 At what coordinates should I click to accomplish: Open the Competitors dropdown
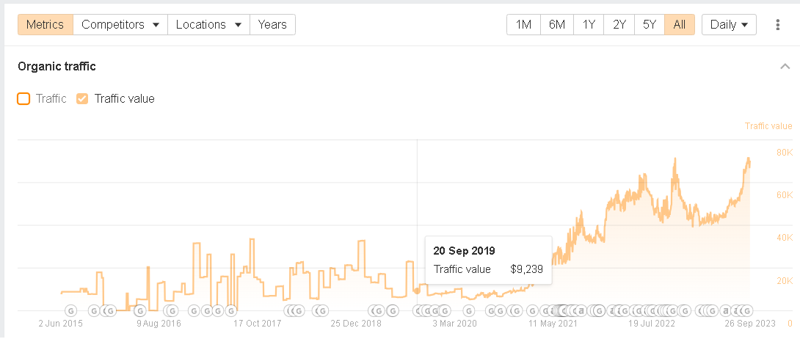pos(120,24)
